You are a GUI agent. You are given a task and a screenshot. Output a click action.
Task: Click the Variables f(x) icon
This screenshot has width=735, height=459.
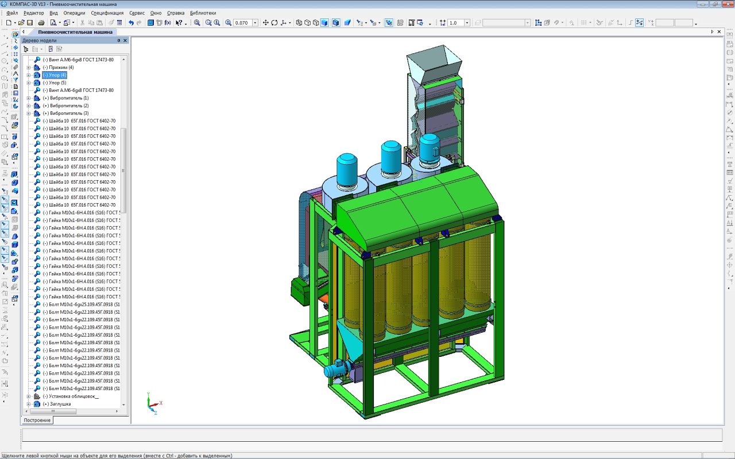pyautogui.click(x=168, y=23)
